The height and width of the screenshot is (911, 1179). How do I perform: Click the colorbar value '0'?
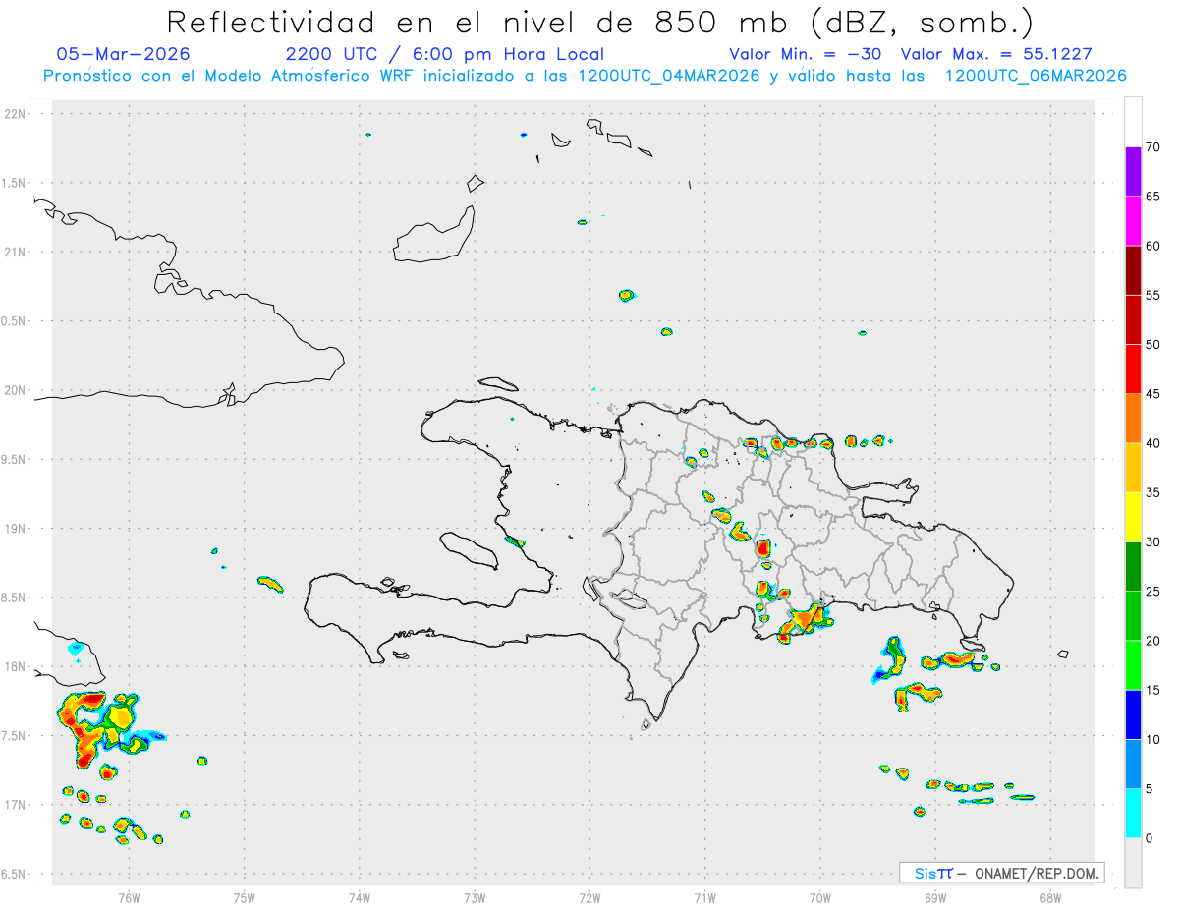1149,838
